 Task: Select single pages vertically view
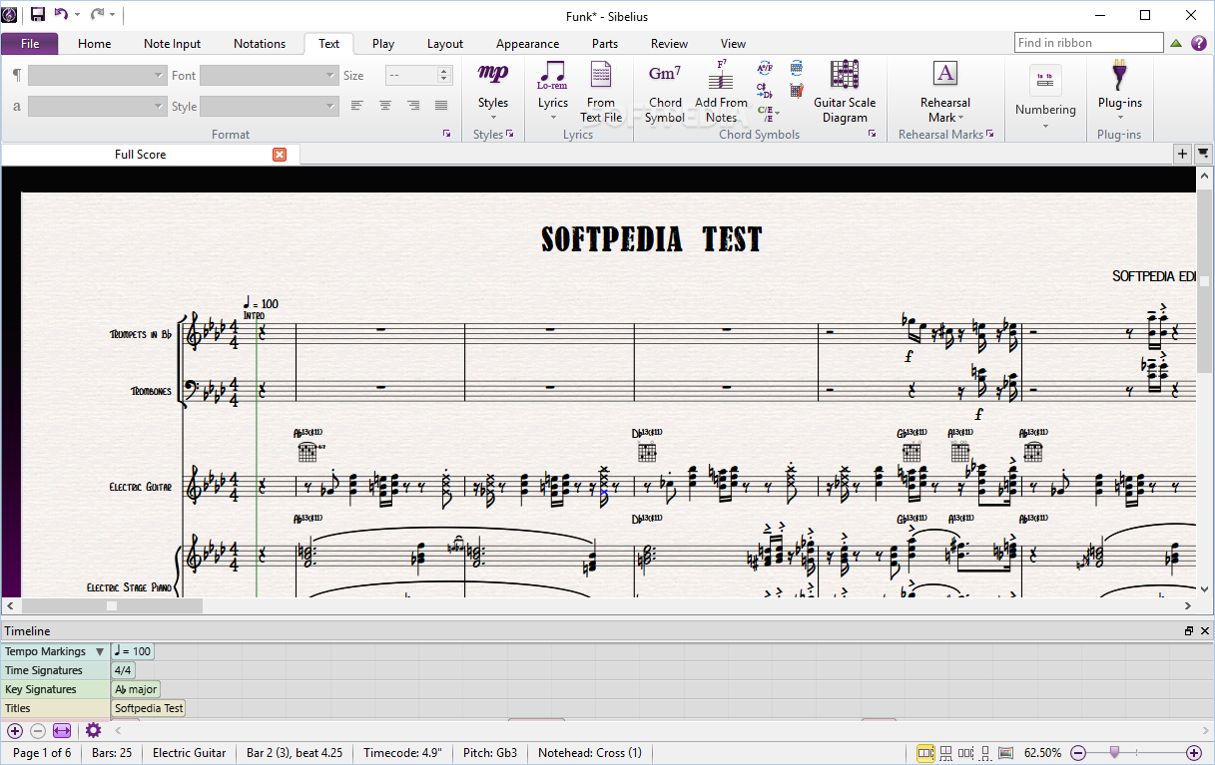pyautogui.click(x=985, y=753)
